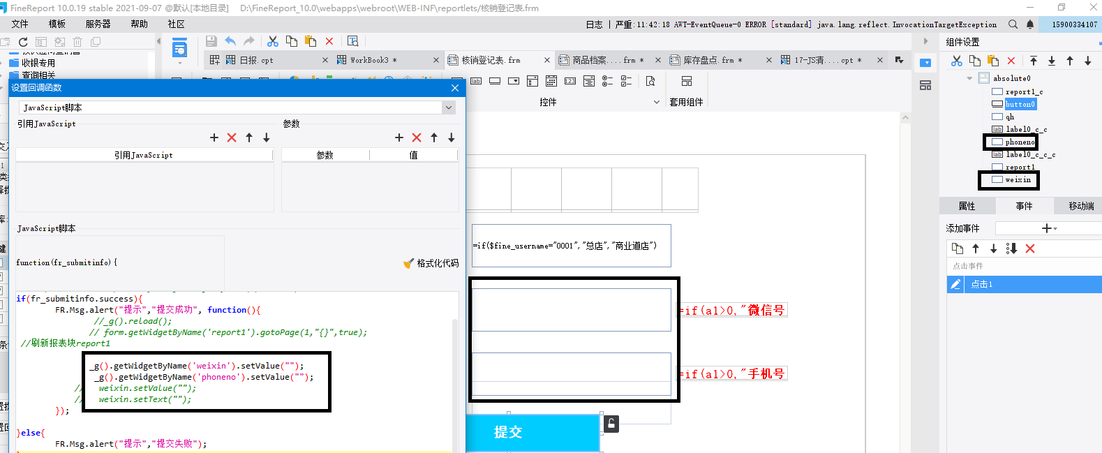Screen dimensions: 1102x453
Task: Expand the 控件 toolbar dropdown chevron
Action: coord(656,102)
